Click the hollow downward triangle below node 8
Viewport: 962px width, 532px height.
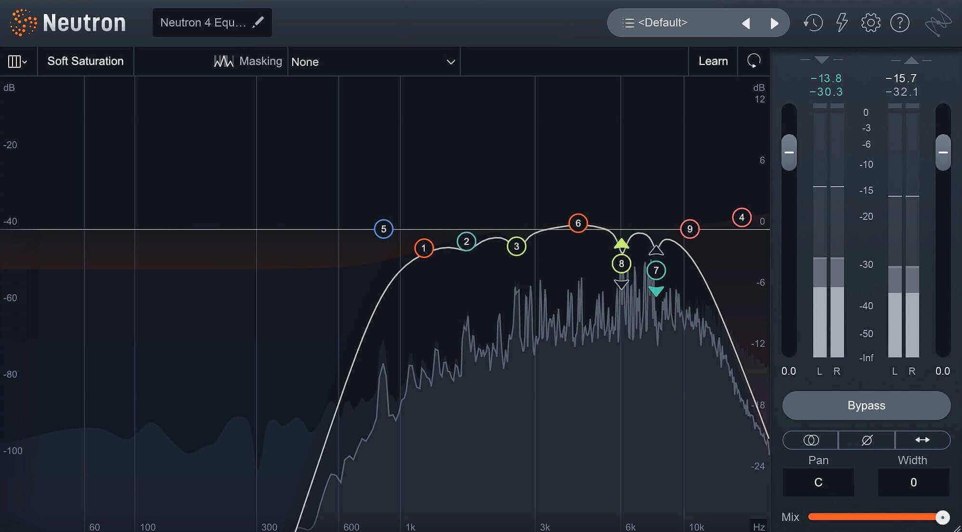(621, 284)
